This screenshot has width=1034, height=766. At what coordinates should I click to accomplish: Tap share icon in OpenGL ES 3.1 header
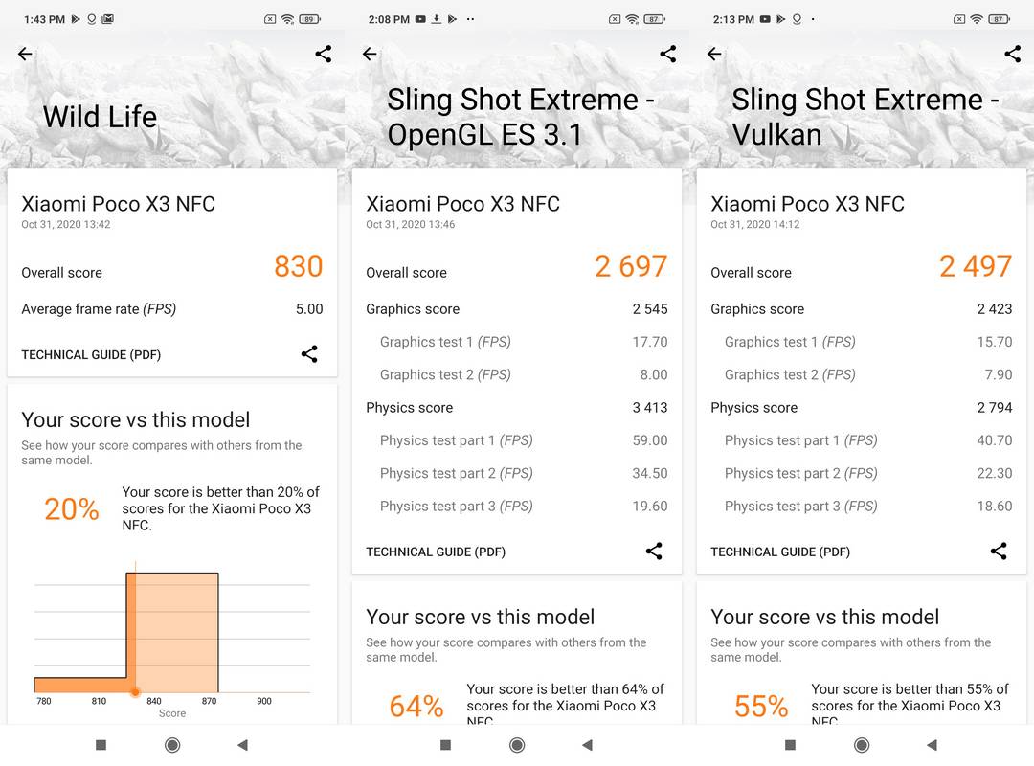point(668,55)
